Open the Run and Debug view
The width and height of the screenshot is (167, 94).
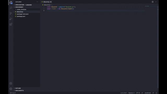pyautogui.click(x=11, y=19)
